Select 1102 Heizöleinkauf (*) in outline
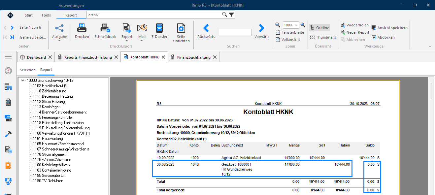 tap(50, 86)
